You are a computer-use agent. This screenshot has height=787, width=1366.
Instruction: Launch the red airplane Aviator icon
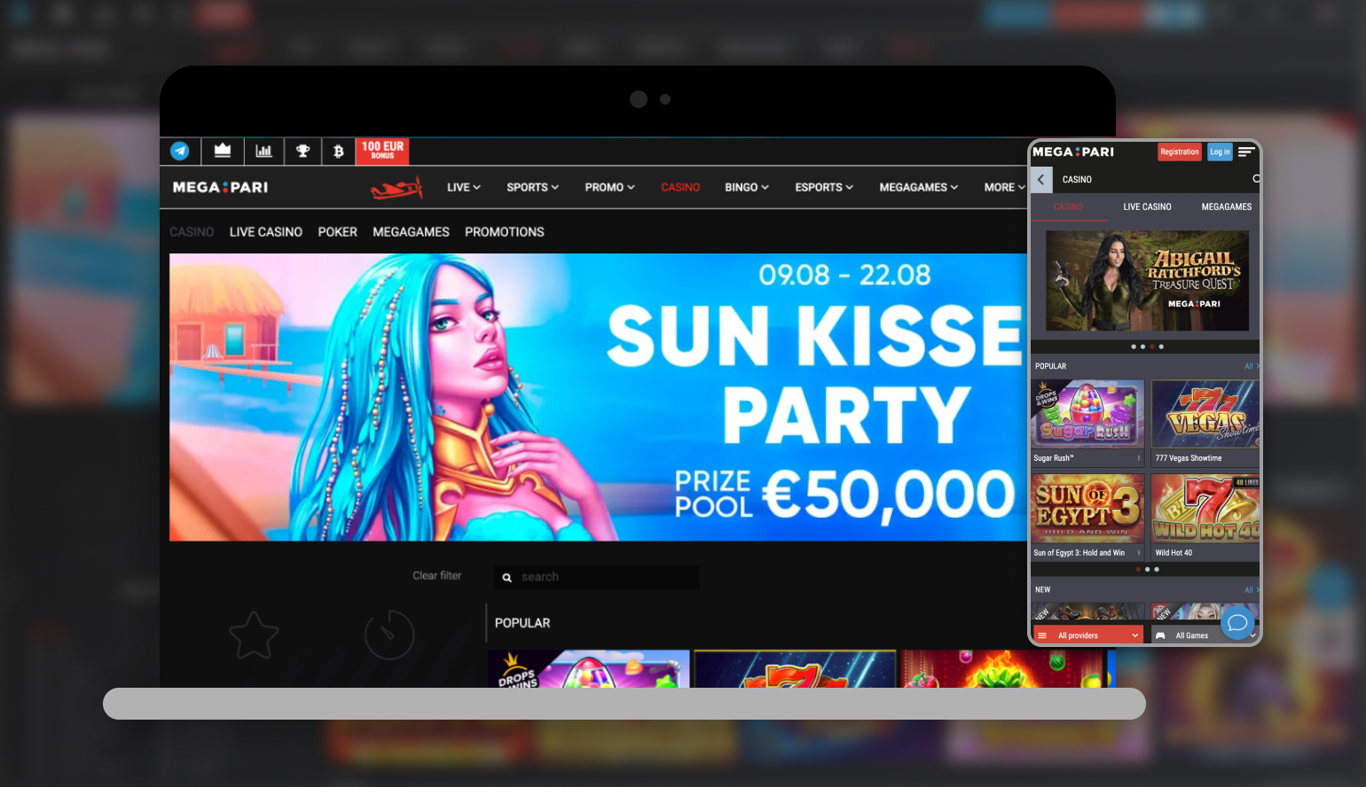coord(396,188)
